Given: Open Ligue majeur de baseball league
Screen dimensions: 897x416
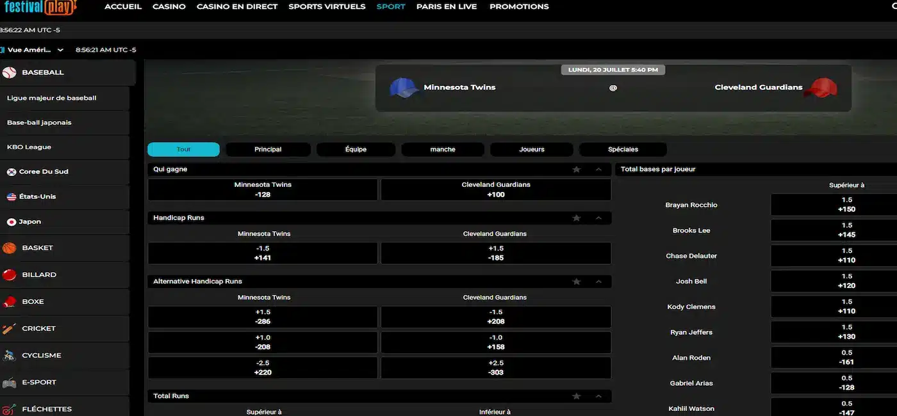Looking at the screenshot, I should (x=65, y=98).
